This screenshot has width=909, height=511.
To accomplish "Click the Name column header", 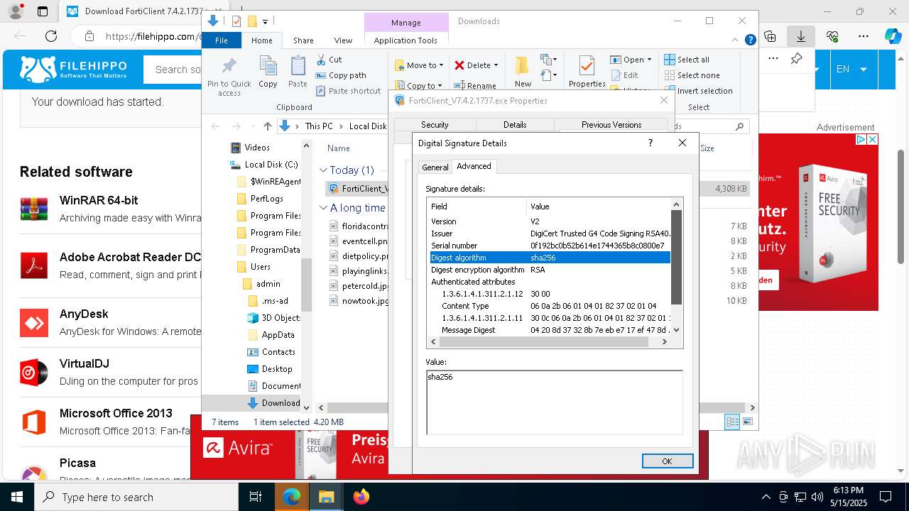I will 339,148.
